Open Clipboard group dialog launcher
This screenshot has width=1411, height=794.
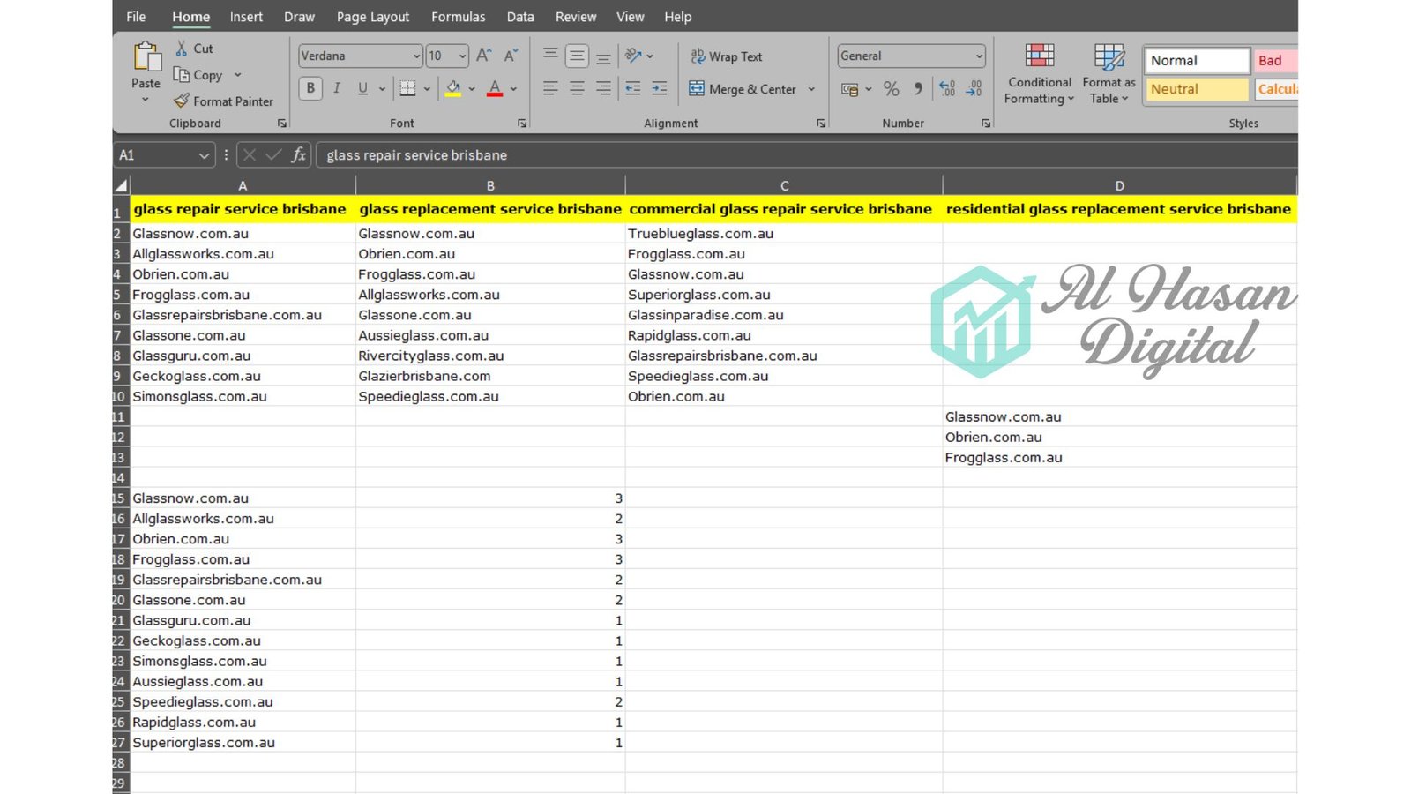tap(282, 124)
